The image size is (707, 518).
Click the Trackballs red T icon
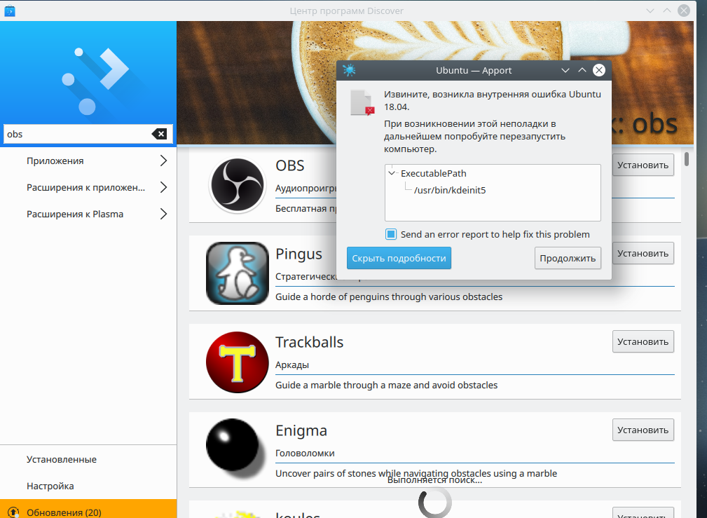[237, 362]
